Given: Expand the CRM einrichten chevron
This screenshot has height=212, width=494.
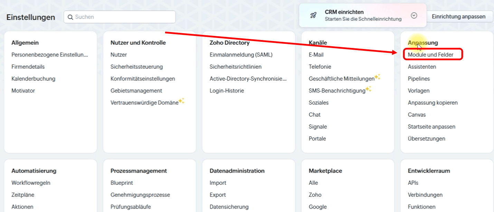Looking at the screenshot, I should 414,16.
